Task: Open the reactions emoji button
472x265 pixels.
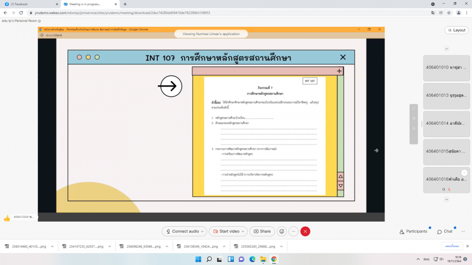Action: pos(282,231)
